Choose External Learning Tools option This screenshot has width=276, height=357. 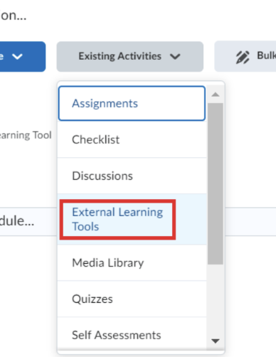[132, 219]
